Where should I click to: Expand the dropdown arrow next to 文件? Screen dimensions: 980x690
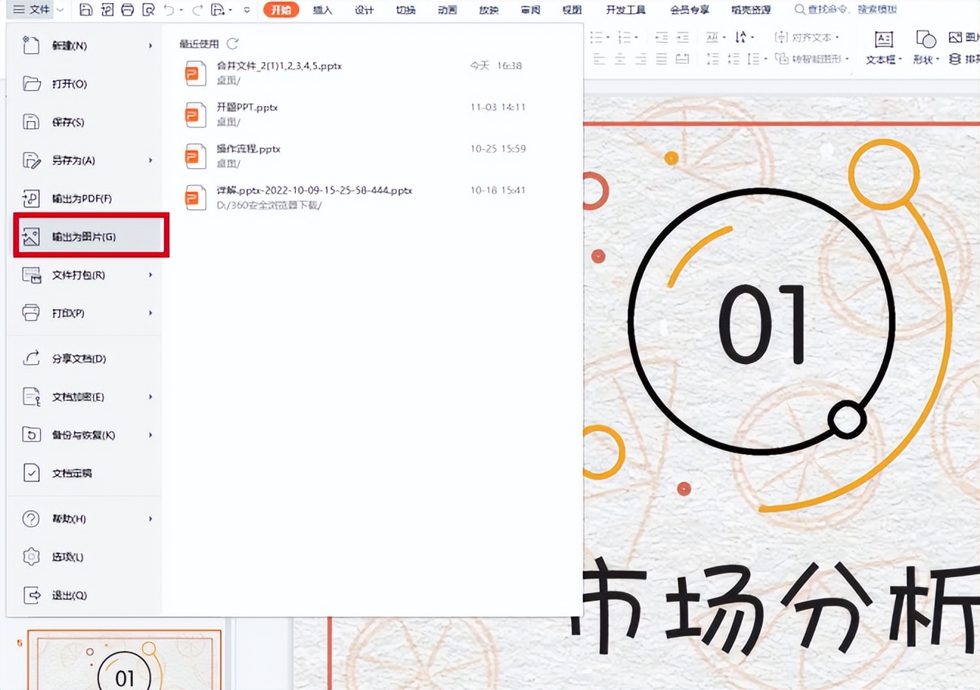pos(61,10)
